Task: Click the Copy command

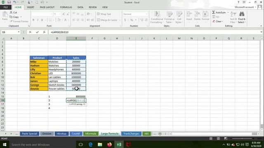Action: pos(14,17)
